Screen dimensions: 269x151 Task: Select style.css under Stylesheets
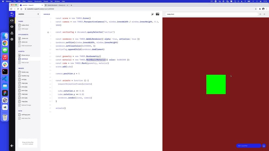coord(24,42)
